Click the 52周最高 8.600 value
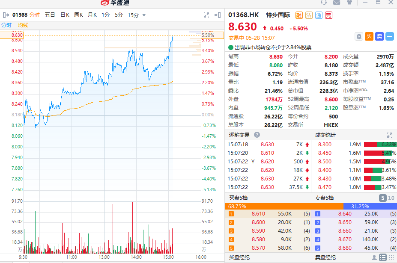The height and width of the screenshot is (263, 397). click(x=331, y=99)
